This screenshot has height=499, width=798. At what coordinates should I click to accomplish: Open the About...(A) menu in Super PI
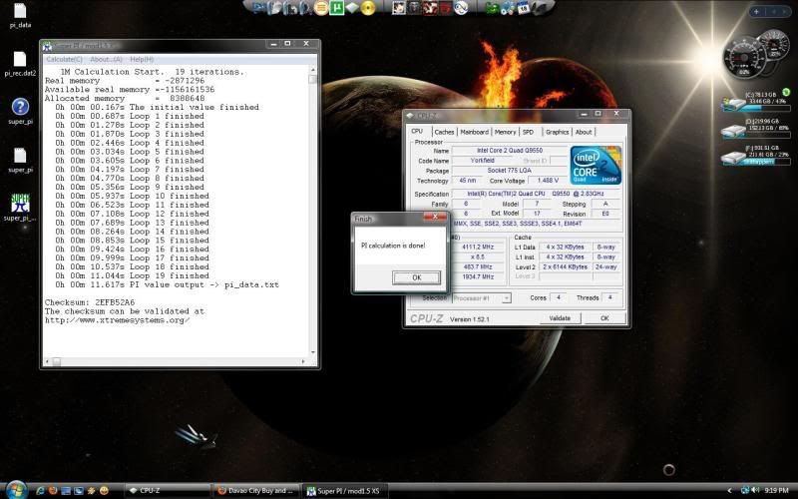[106, 60]
